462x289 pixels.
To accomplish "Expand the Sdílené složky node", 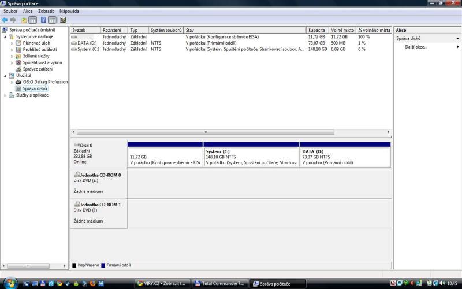I will [x=12, y=56].
